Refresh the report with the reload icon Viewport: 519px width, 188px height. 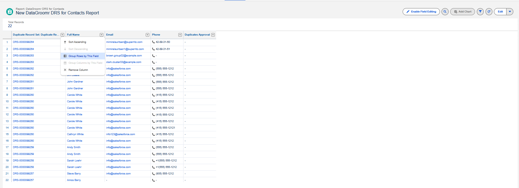click(489, 12)
